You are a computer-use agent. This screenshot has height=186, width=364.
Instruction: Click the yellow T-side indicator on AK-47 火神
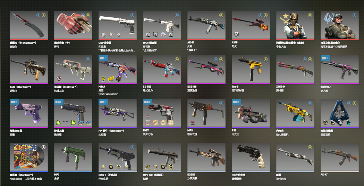[x=221, y=15]
